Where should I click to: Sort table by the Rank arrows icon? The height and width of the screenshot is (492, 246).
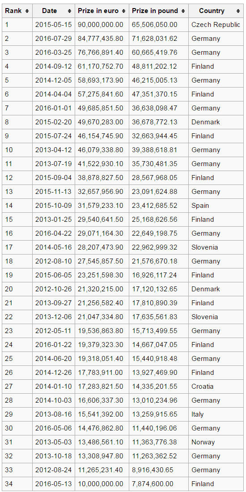[27, 11]
